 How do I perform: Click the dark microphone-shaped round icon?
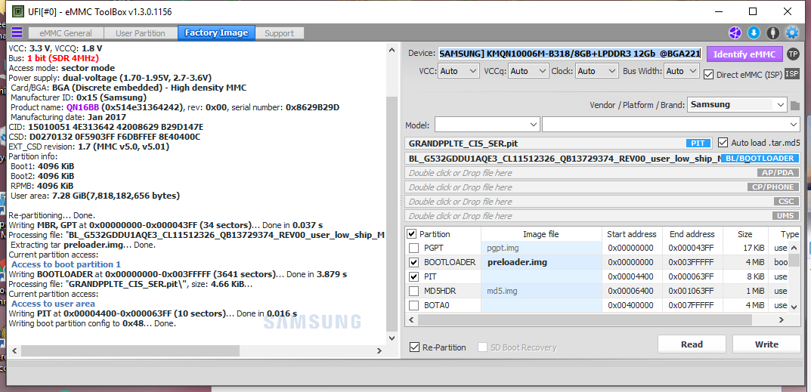tap(772, 32)
